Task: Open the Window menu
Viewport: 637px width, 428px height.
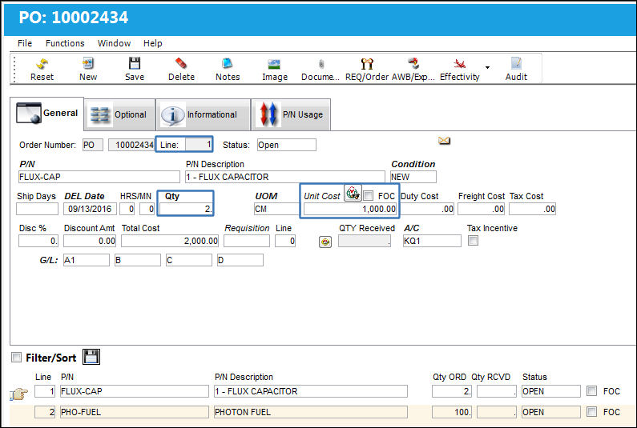Action: [x=114, y=43]
